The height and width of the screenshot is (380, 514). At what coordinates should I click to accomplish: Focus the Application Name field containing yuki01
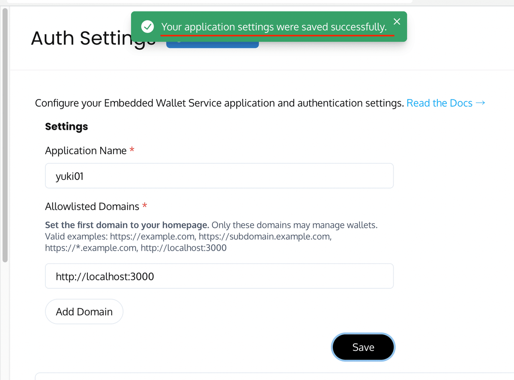pos(219,176)
